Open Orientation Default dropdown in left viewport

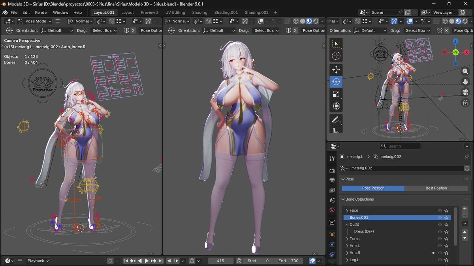[57, 30]
